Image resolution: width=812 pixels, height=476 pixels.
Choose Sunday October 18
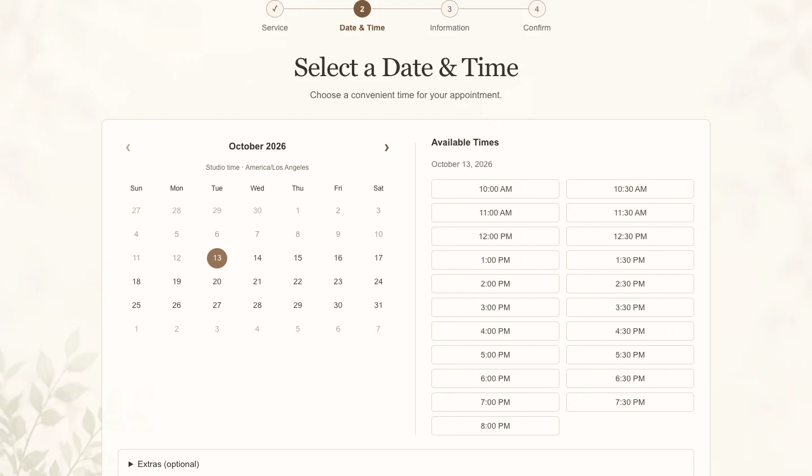136,281
